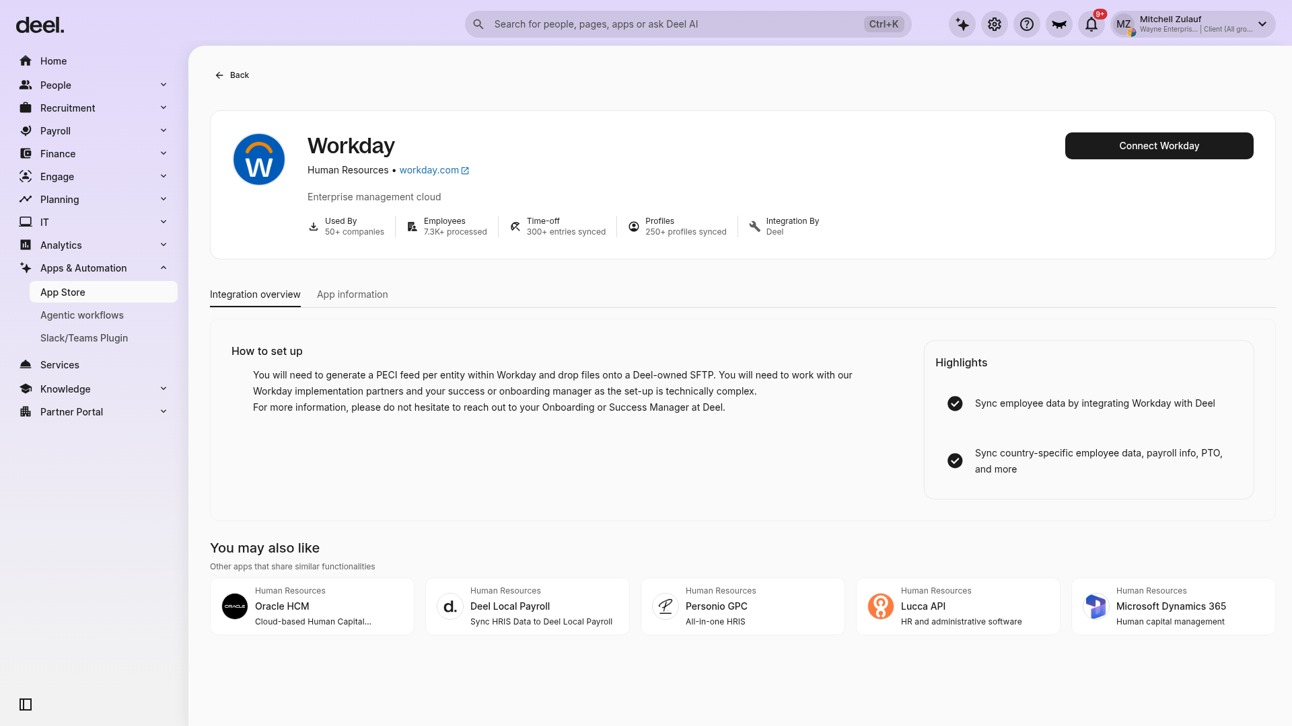Click the Oracle HCM logo
Screen dimensions: 1292x726
[x=235, y=606]
